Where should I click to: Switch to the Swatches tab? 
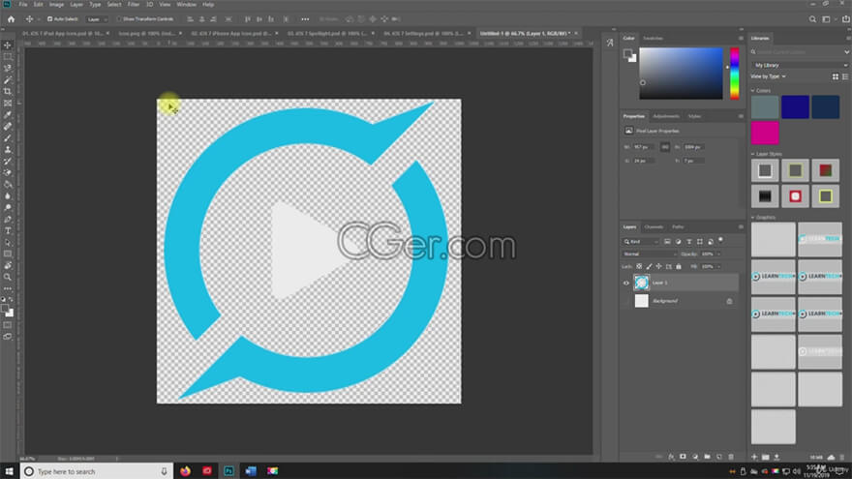pos(654,39)
